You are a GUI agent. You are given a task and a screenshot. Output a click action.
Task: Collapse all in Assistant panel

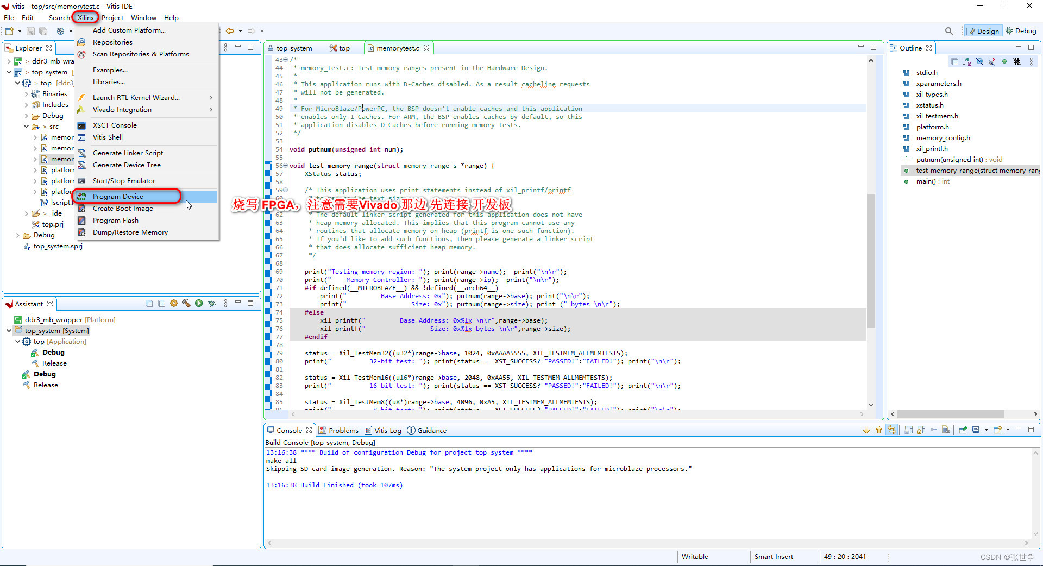(x=149, y=304)
